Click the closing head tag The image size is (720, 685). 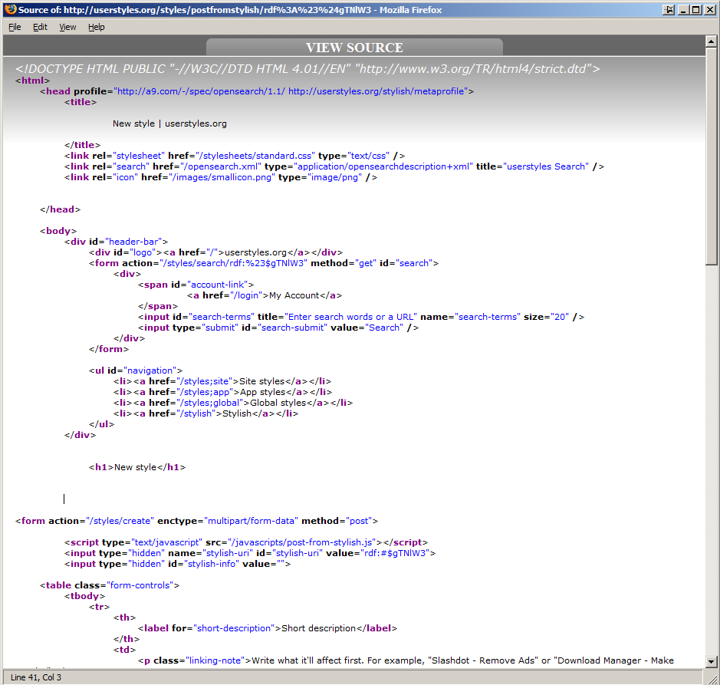60,209
